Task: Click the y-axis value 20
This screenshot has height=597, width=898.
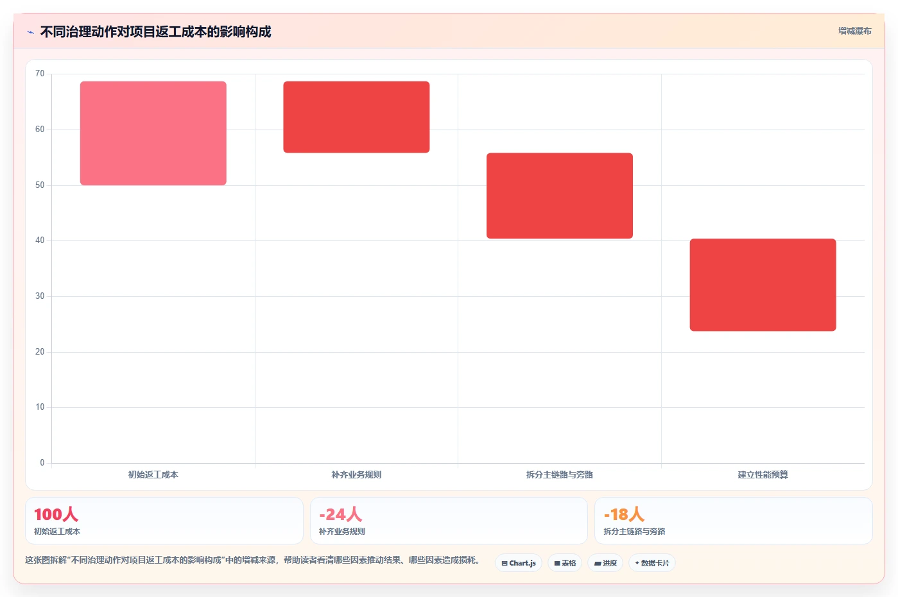Action: coord(40,352)
